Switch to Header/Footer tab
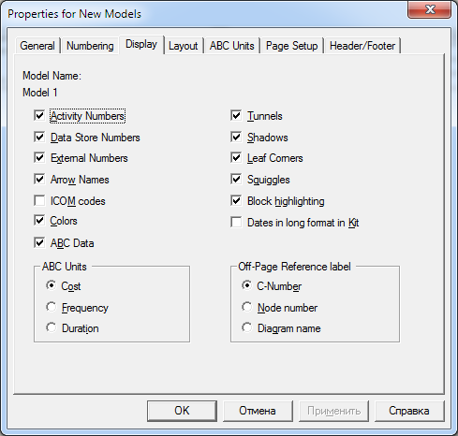 pos(362,46)
